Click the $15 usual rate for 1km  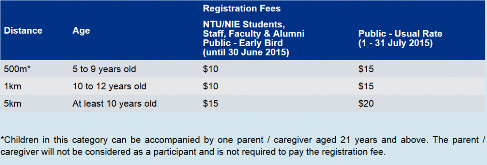tap(366, 86)
